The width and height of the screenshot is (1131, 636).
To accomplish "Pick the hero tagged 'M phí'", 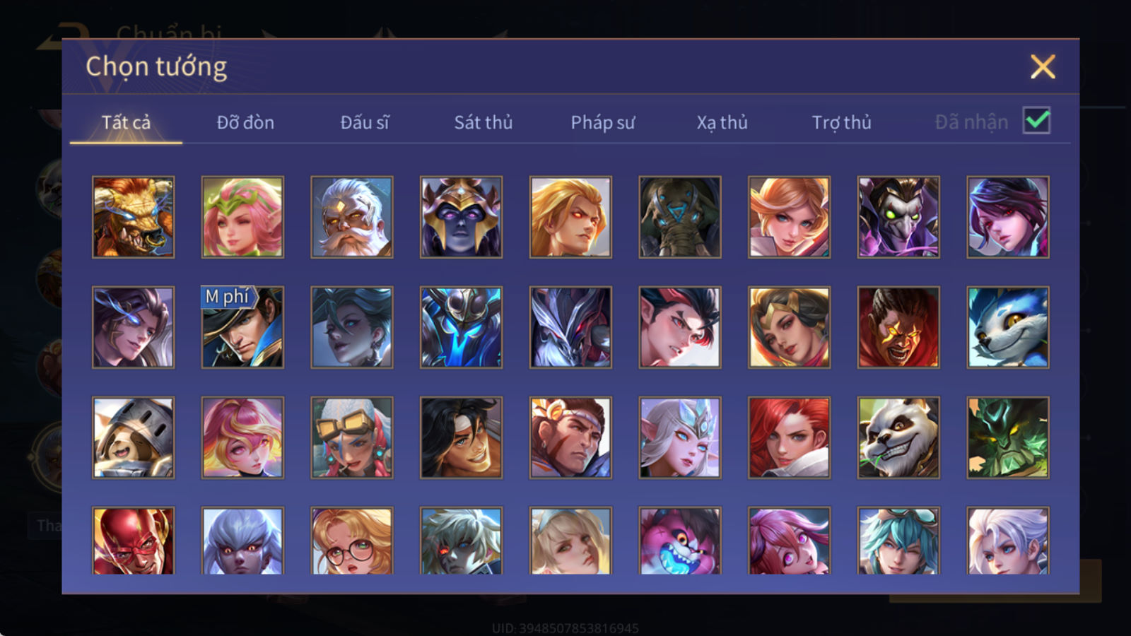I will tap(242, 327).
